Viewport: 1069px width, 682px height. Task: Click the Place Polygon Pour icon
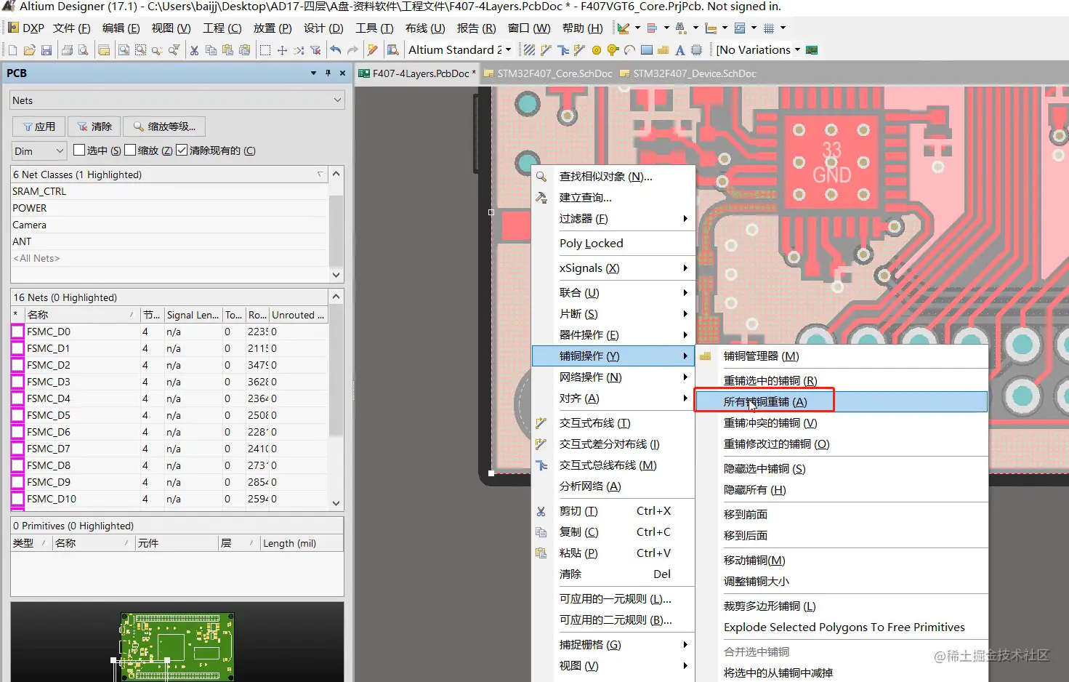[x=663, y=50]
